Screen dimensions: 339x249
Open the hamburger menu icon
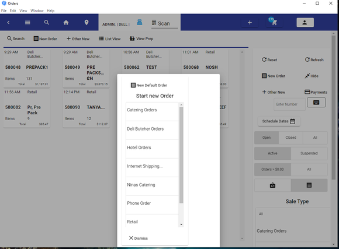[27, 22]
